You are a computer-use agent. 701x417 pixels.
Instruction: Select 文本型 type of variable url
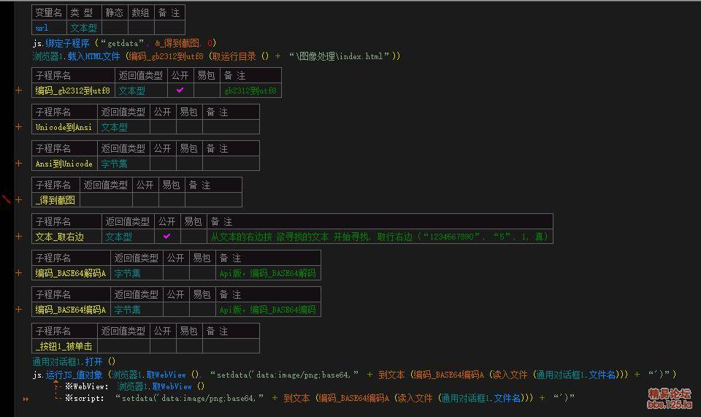click(x=83, y=28)
